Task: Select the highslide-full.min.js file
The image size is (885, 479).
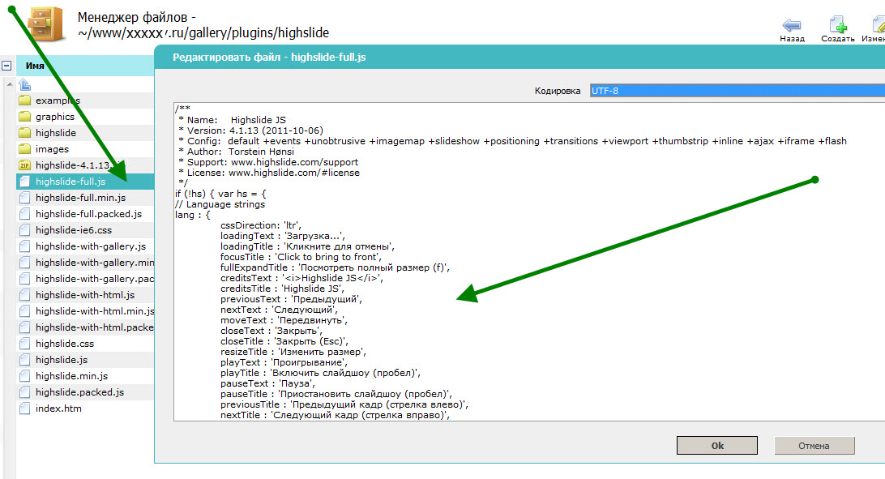Action: coord(80,198)
